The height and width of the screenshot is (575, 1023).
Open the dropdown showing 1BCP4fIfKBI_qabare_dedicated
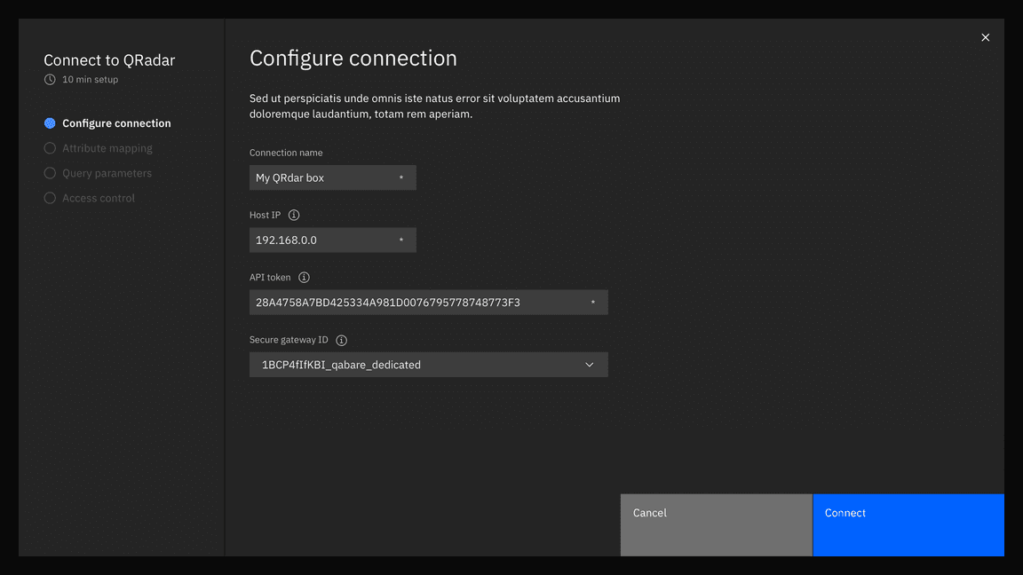429,364
